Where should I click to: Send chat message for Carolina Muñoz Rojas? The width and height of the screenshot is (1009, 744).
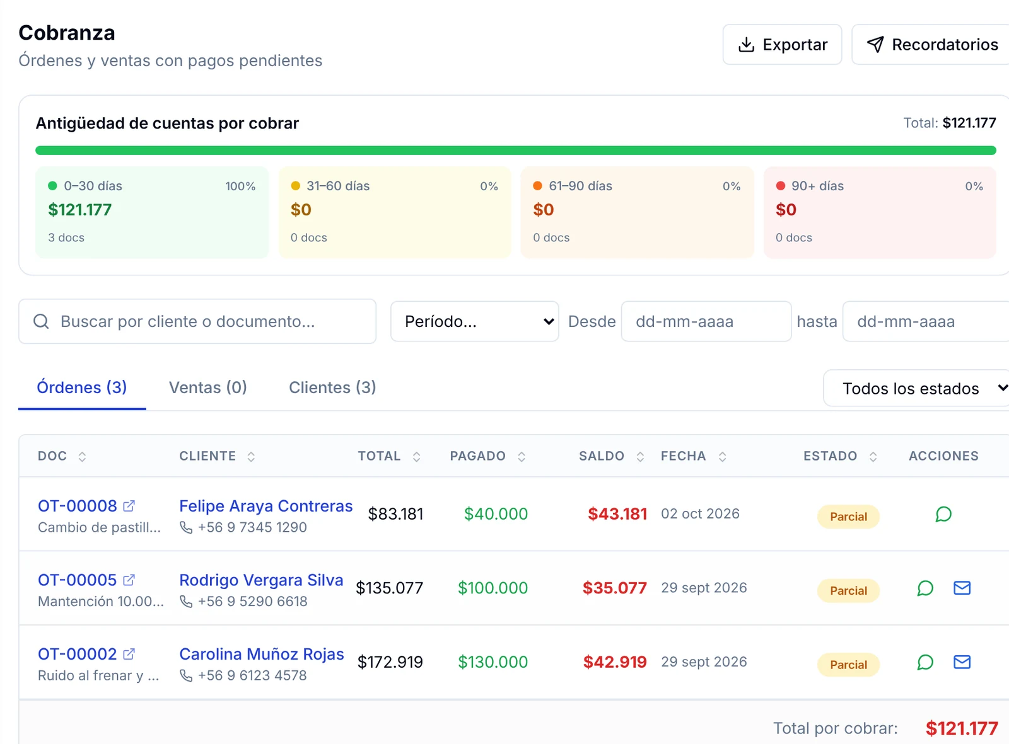tap(925, 663)
